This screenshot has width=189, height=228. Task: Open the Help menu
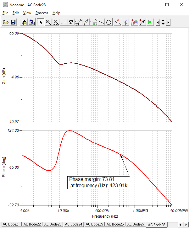click(56, 13)
